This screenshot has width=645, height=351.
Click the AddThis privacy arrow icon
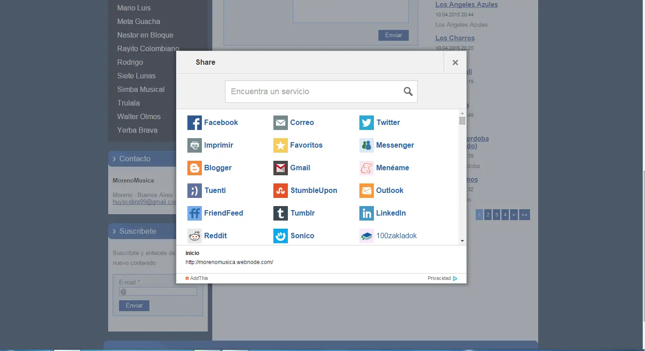[455, 279]
